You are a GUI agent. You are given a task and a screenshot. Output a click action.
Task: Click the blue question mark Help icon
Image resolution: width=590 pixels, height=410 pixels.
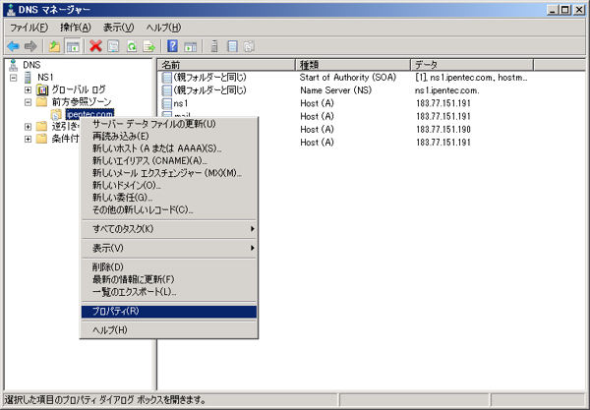coord(172,46)
